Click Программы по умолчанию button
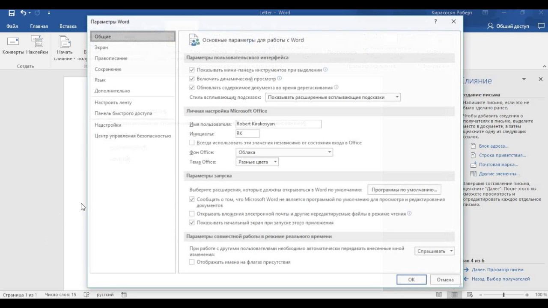548x308 pixels. coord(405,190)
